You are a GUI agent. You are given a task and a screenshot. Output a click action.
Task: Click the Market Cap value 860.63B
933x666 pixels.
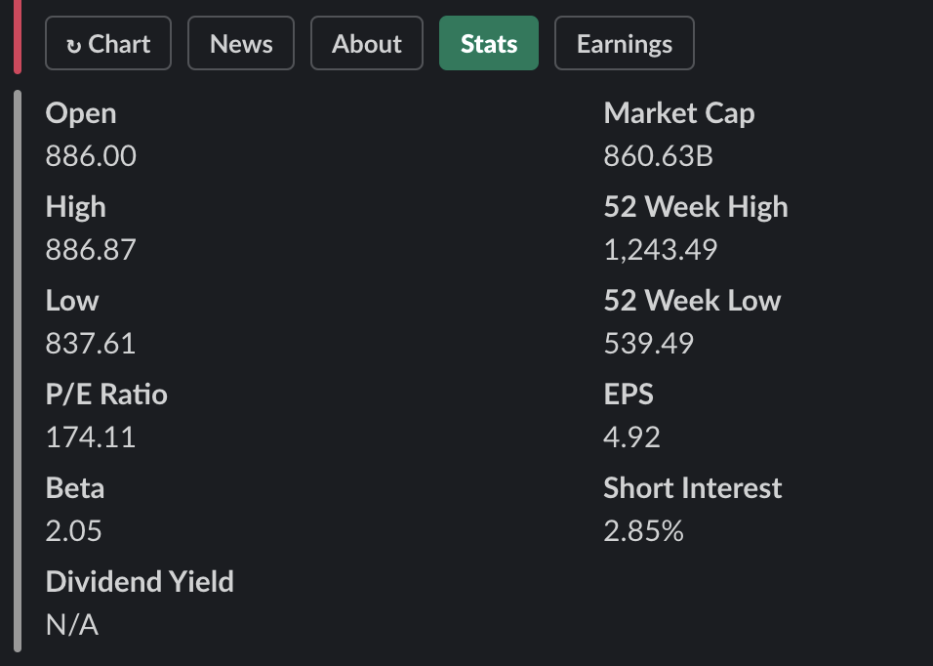click(658, 156)
